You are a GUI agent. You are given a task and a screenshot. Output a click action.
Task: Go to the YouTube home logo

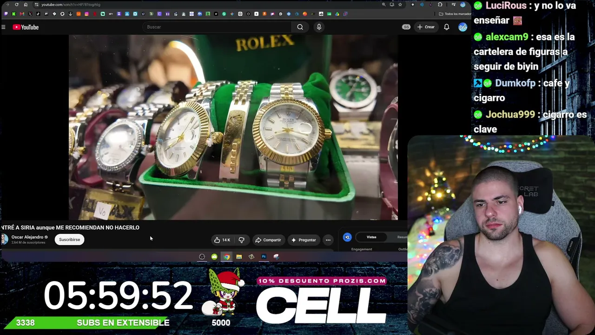26,27
